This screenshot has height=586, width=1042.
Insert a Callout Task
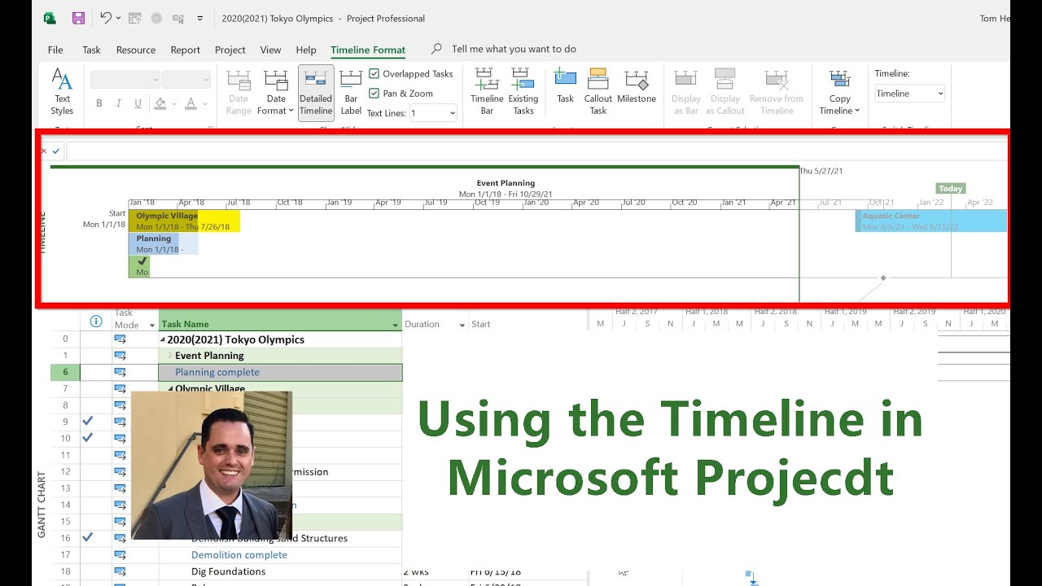tap(598, 91)
